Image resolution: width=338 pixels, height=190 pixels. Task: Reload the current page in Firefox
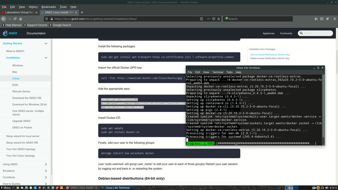click(15, 19)
